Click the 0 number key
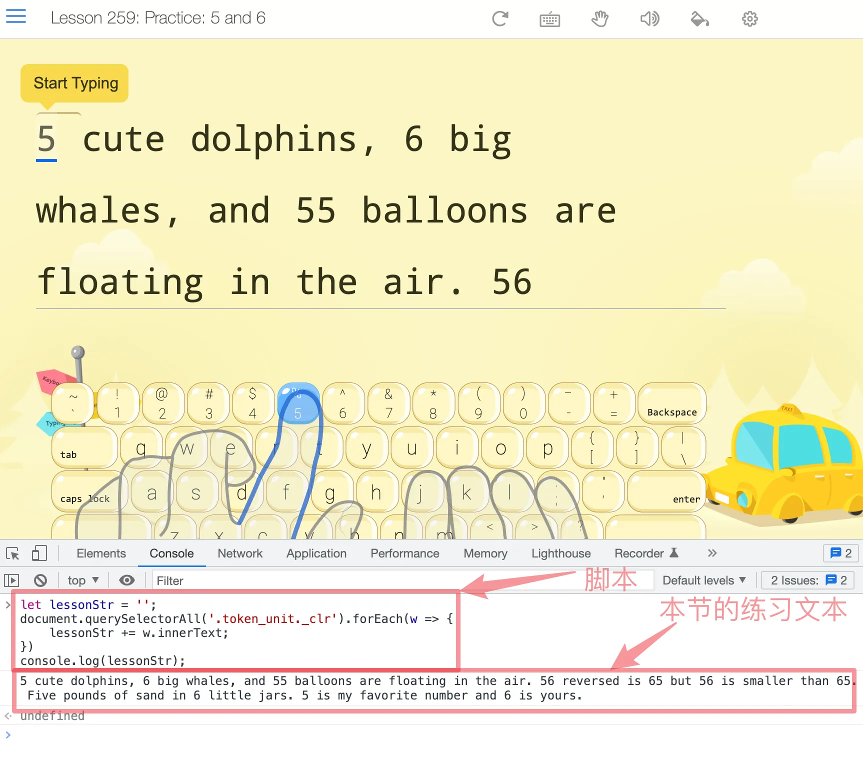 point(523,403)
